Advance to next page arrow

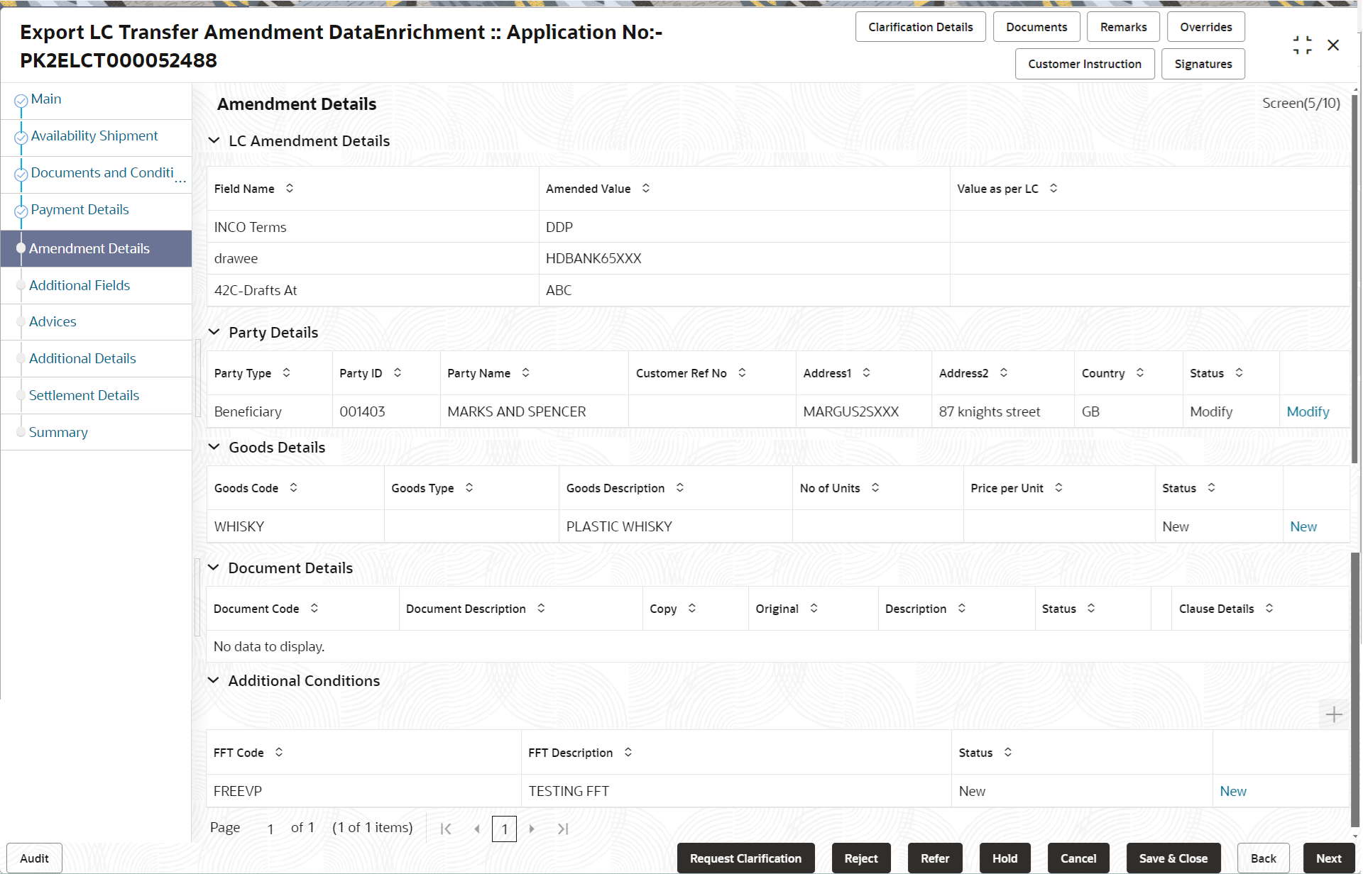pyautogui.click(x=532, y=828)
